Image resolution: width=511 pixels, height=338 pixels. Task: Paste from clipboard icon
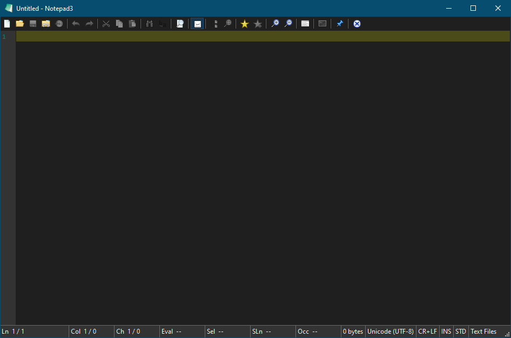(132, 24)
